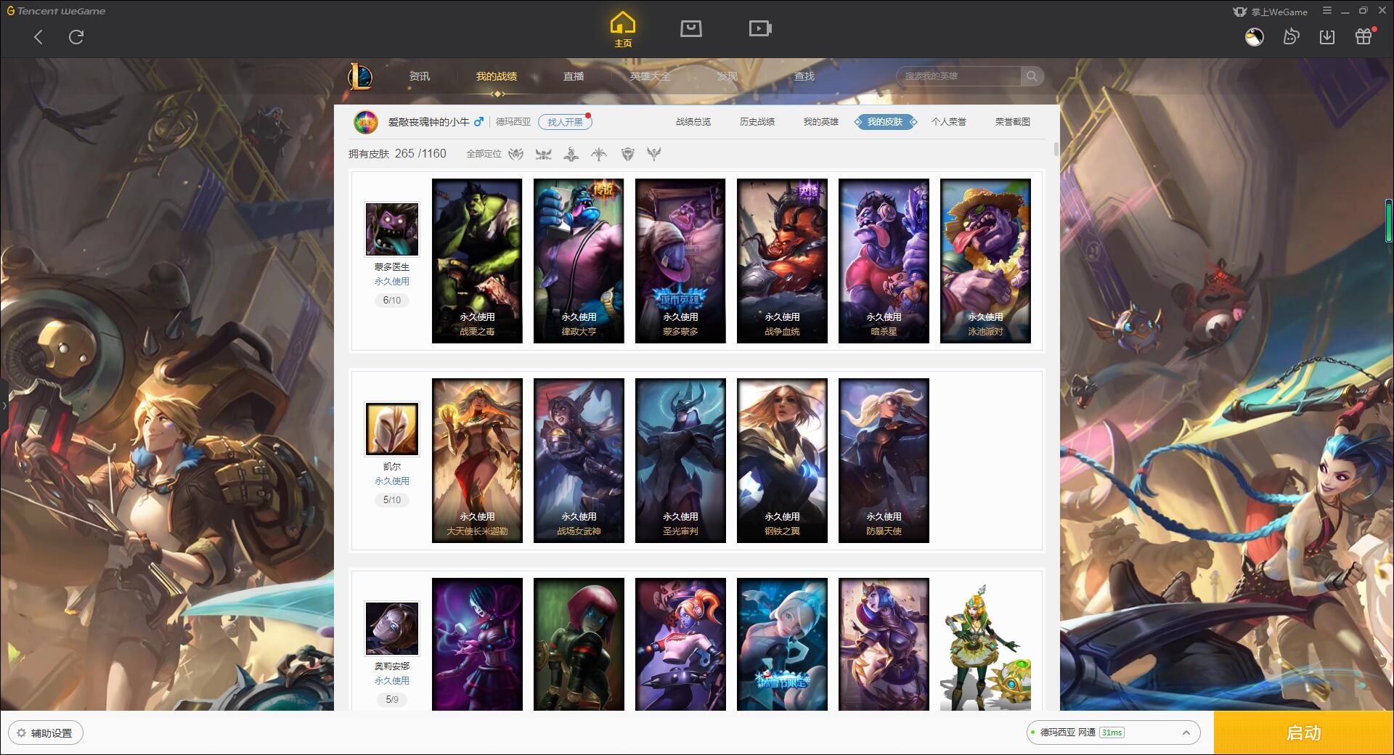Open the 资讯 tab
This screenshot has height=755, width=1394.
[x=420, y=76]
